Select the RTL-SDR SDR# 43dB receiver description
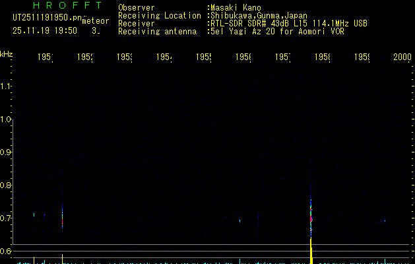 point(289,24)
